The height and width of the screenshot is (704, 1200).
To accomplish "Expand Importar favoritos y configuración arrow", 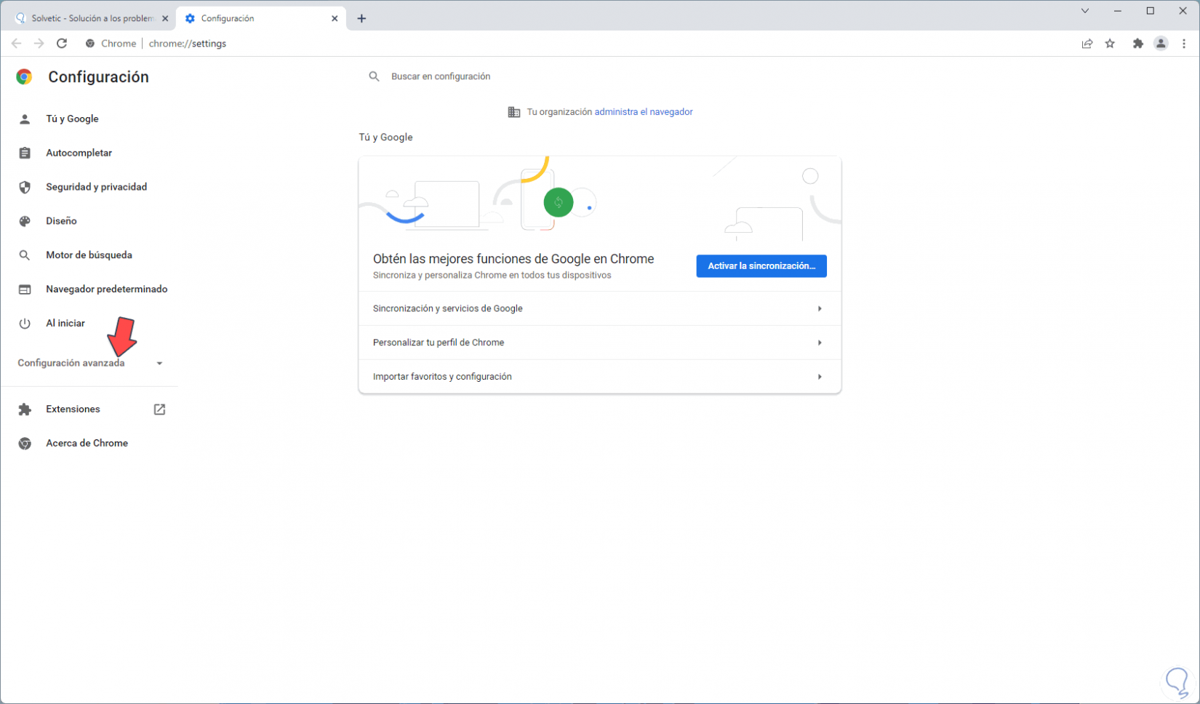I will click(x=820, y=377).
